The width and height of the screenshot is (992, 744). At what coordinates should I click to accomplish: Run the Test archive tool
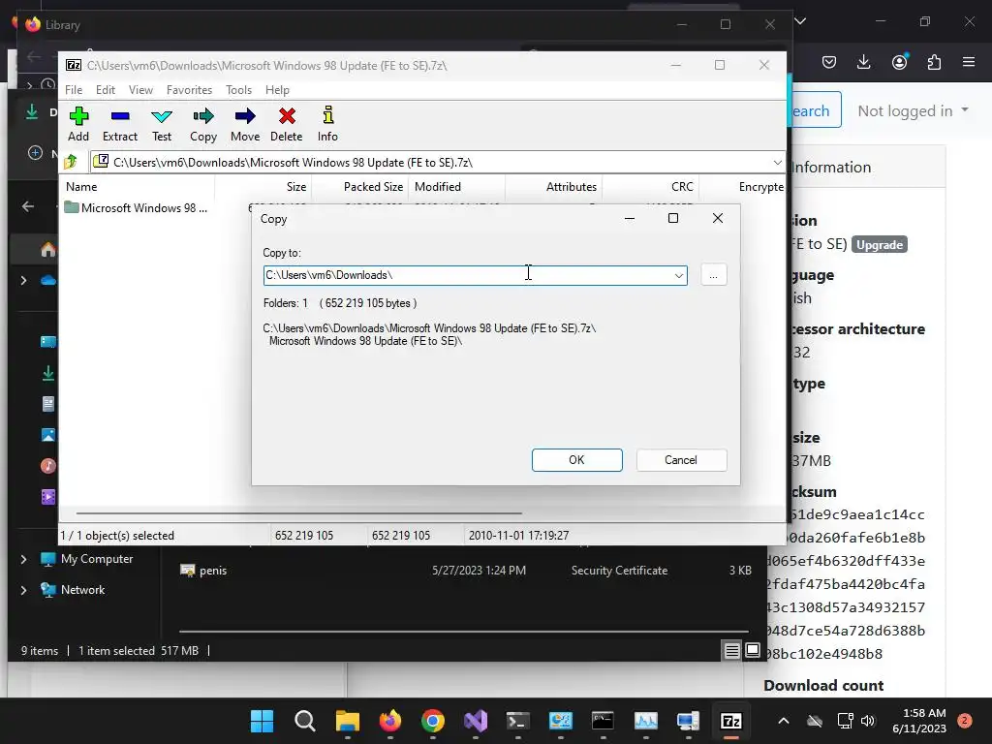coord(162,124)
